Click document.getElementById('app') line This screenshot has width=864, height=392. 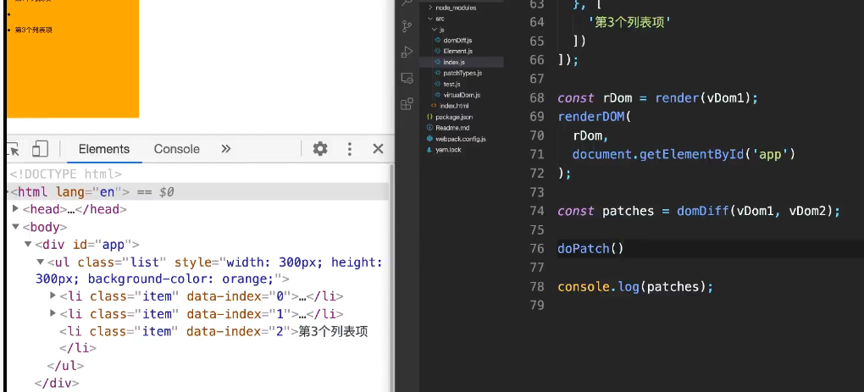(684, 155)
